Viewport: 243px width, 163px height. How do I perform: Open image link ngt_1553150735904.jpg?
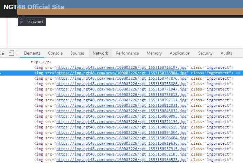click(x=121, y=73)
